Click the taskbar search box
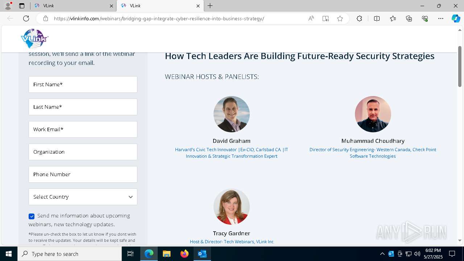Viewport: 464px width, 261px height. click(x=70, y=254)
